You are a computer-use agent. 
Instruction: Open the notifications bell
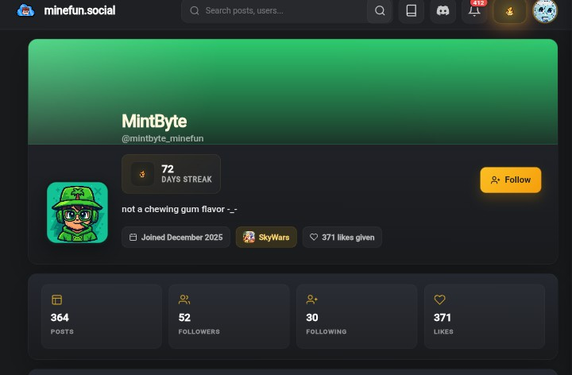(474, 11)
